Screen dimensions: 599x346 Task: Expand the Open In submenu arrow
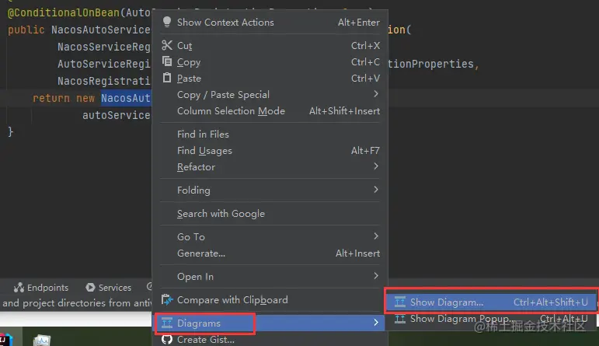pos(376,276)
